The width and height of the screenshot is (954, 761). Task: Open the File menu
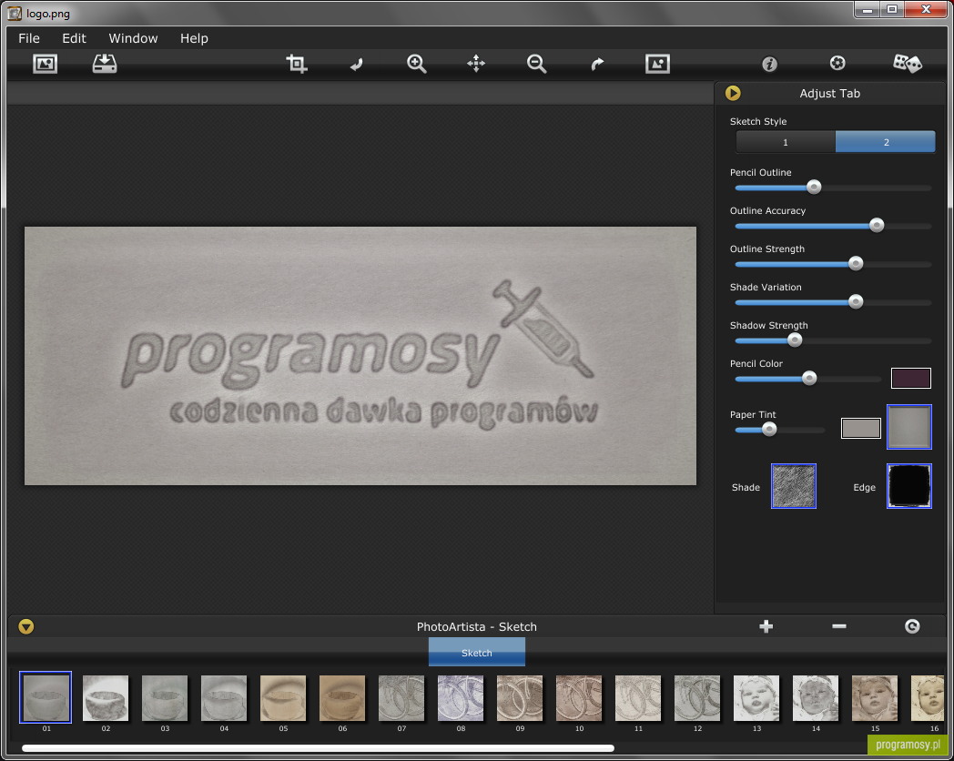click(29, 38)
